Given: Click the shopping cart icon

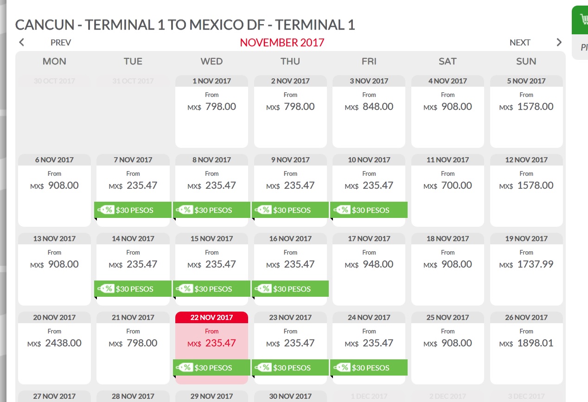Looking at the screenshot, I should coord(584,19).
